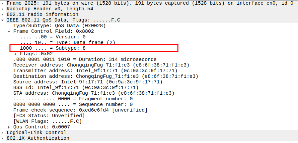298x143 pixels.
Task: Select the BSS Id field
Action: click(76, 87)
